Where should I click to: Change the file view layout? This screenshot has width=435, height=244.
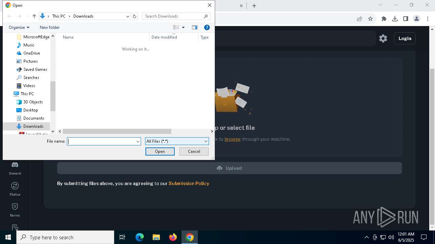click(x=176, y=27)
